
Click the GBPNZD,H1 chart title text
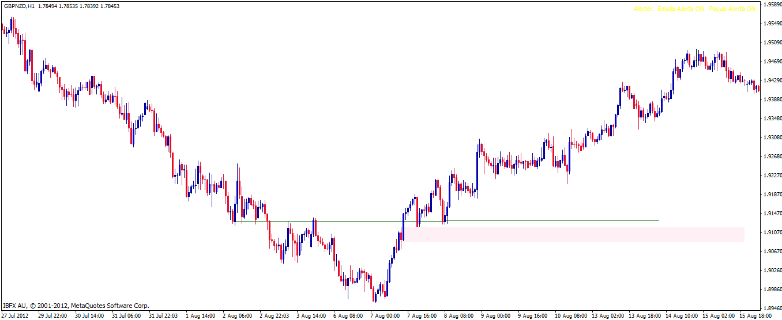pos(18,6)
